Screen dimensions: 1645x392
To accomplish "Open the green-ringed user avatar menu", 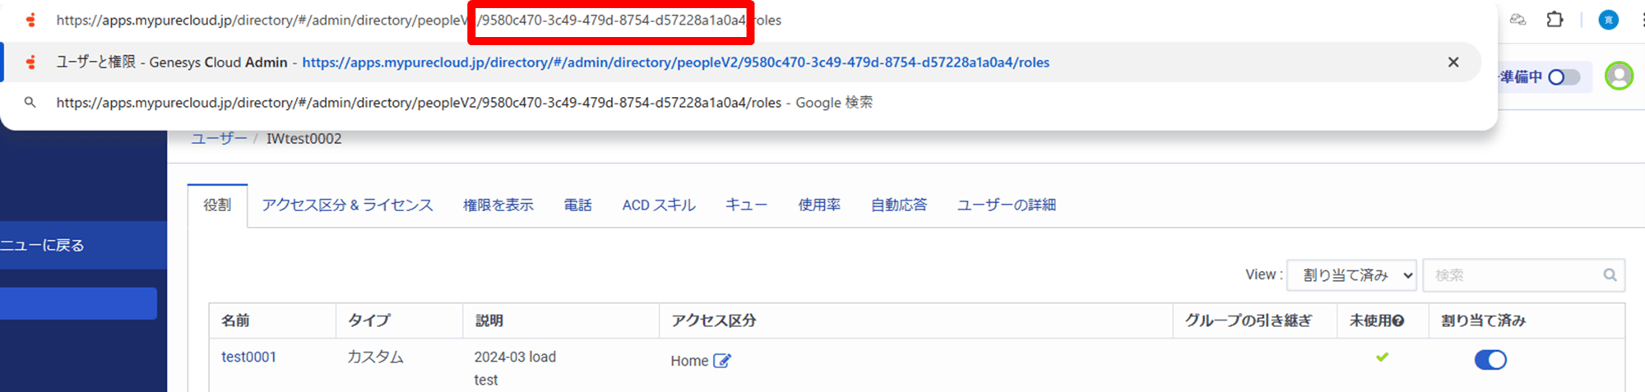I will click(1619, 76).
